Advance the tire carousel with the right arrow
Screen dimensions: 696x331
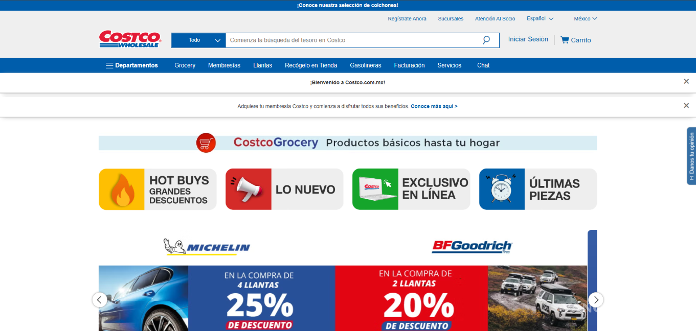595,300
